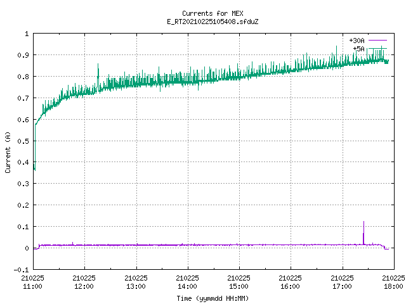This screenshot has width=406, height=304.
Task: Click the purple +30A spike peak near 17:25
Action: [363, 222]
